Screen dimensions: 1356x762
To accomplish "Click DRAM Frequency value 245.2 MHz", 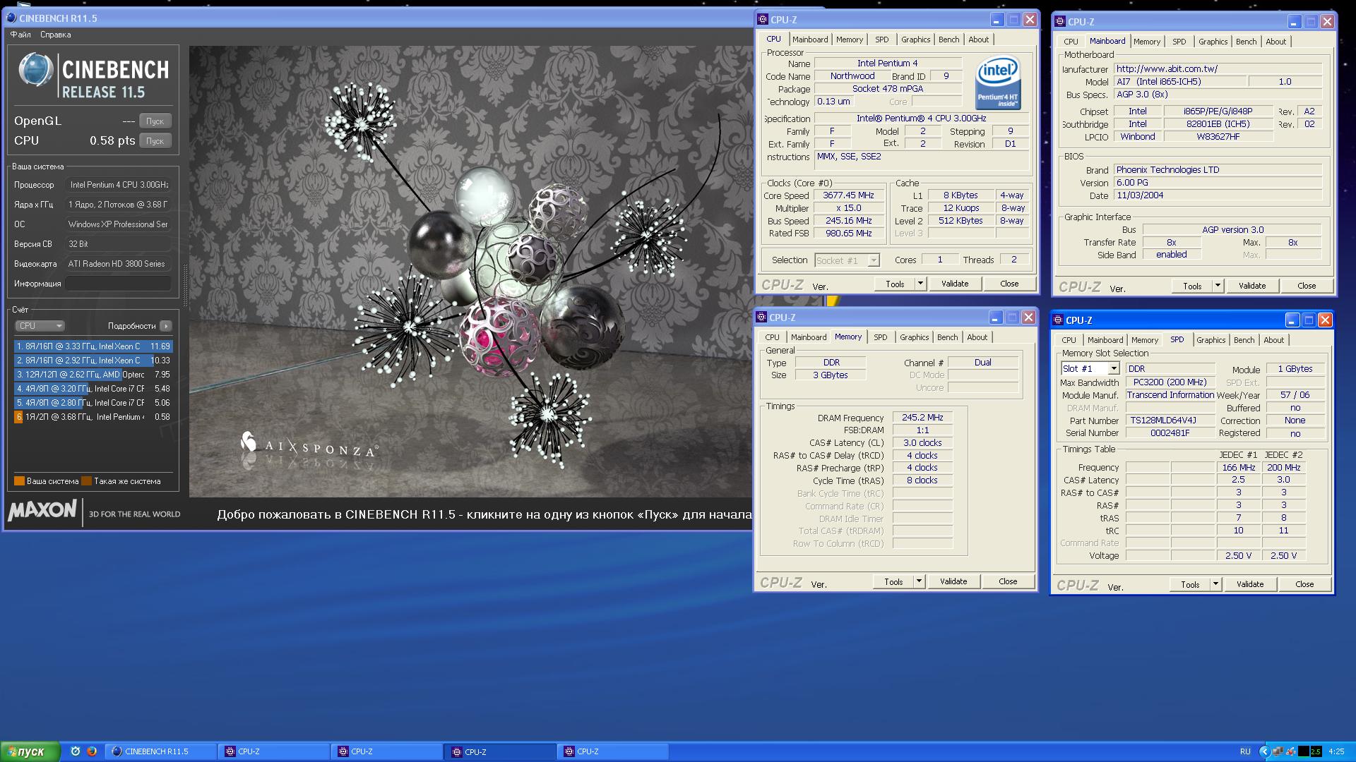I will click(922, 418).
